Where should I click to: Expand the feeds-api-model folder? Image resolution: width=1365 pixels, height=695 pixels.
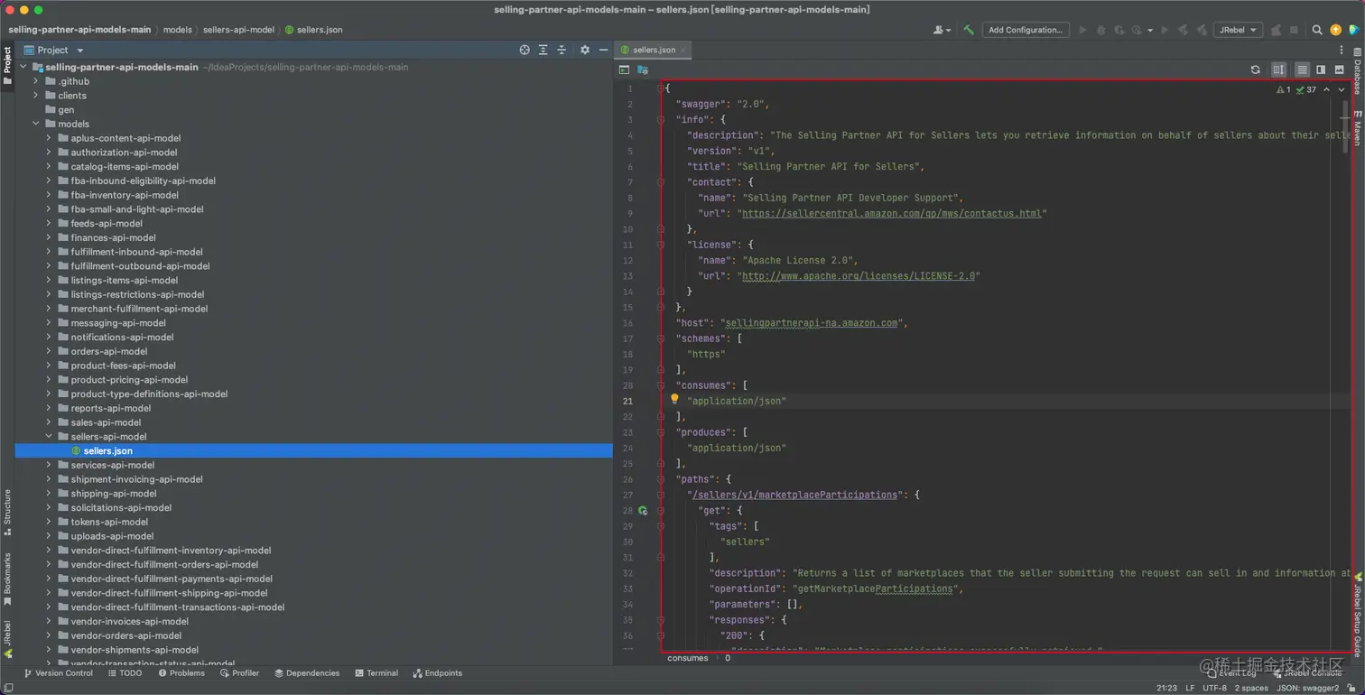(x=49, y=223)
